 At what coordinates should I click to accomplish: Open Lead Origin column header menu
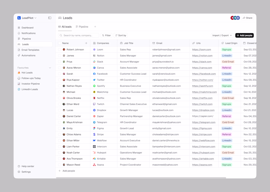point(230,43)
